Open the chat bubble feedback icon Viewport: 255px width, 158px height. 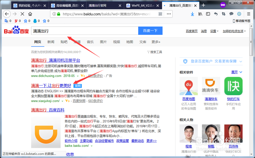231,14
